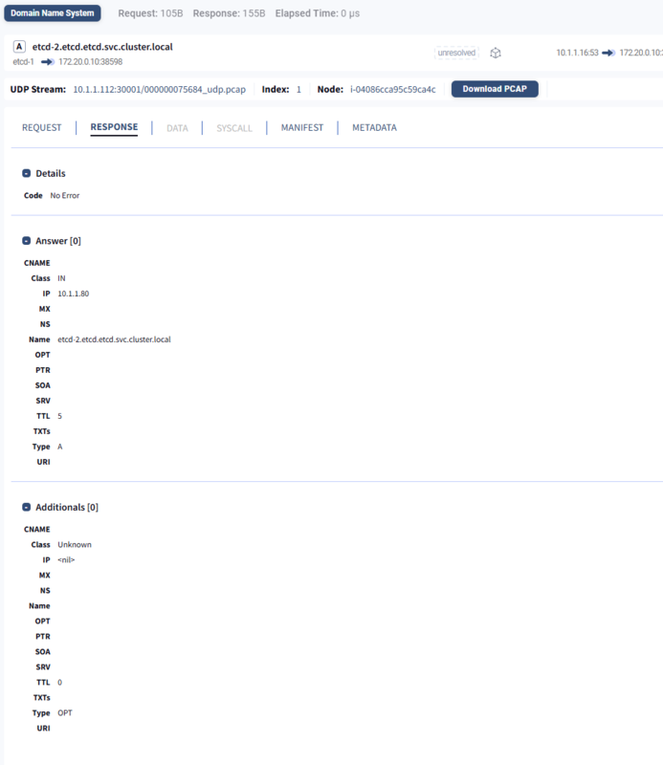Click the UDP stream pcap path

pyautogui.click(x=159, y=89)
